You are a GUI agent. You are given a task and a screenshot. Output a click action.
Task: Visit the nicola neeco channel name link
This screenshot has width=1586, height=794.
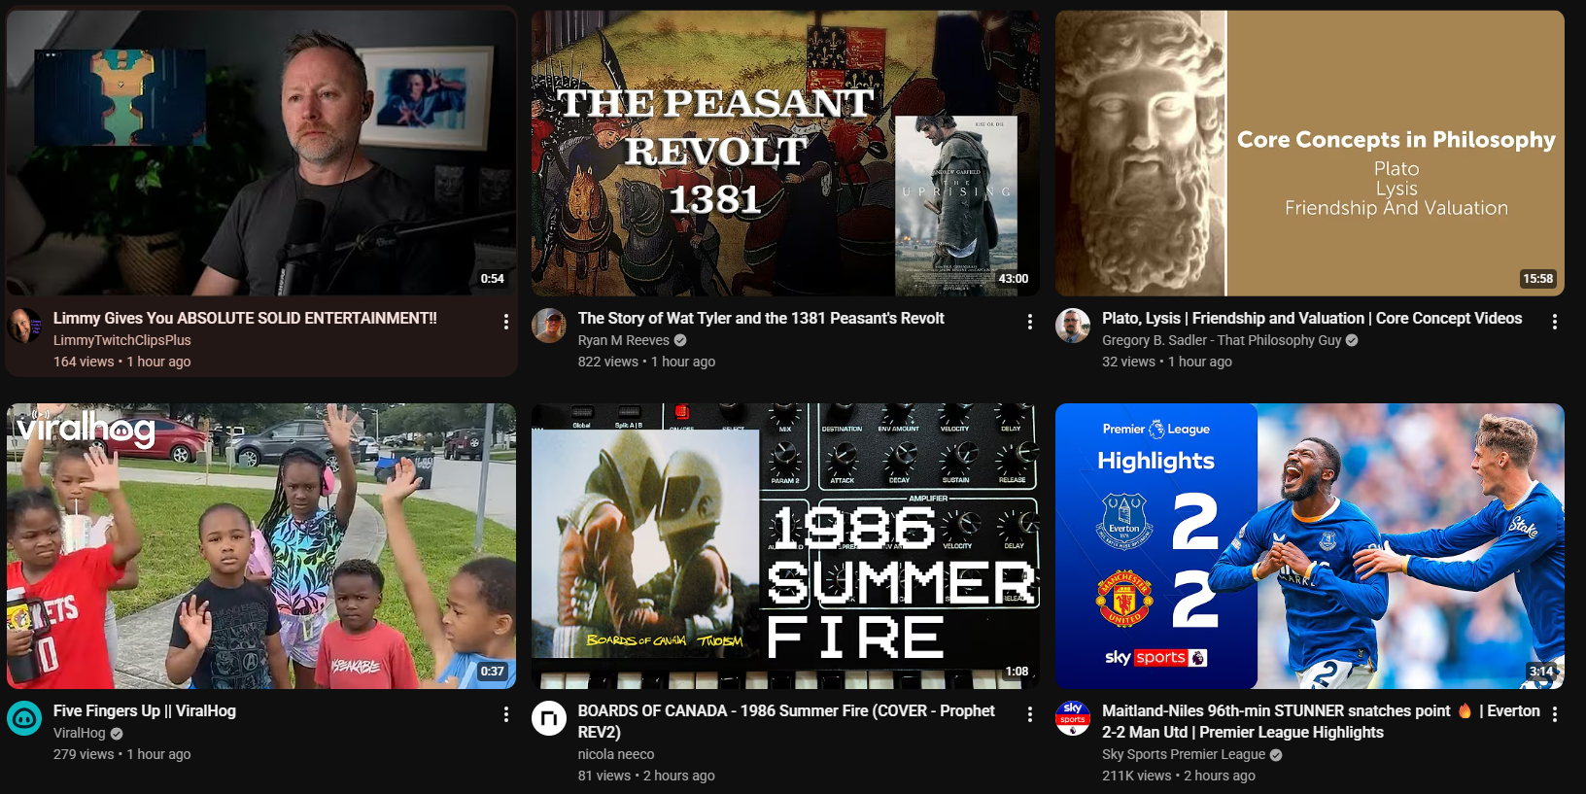(x=616, y=754)
